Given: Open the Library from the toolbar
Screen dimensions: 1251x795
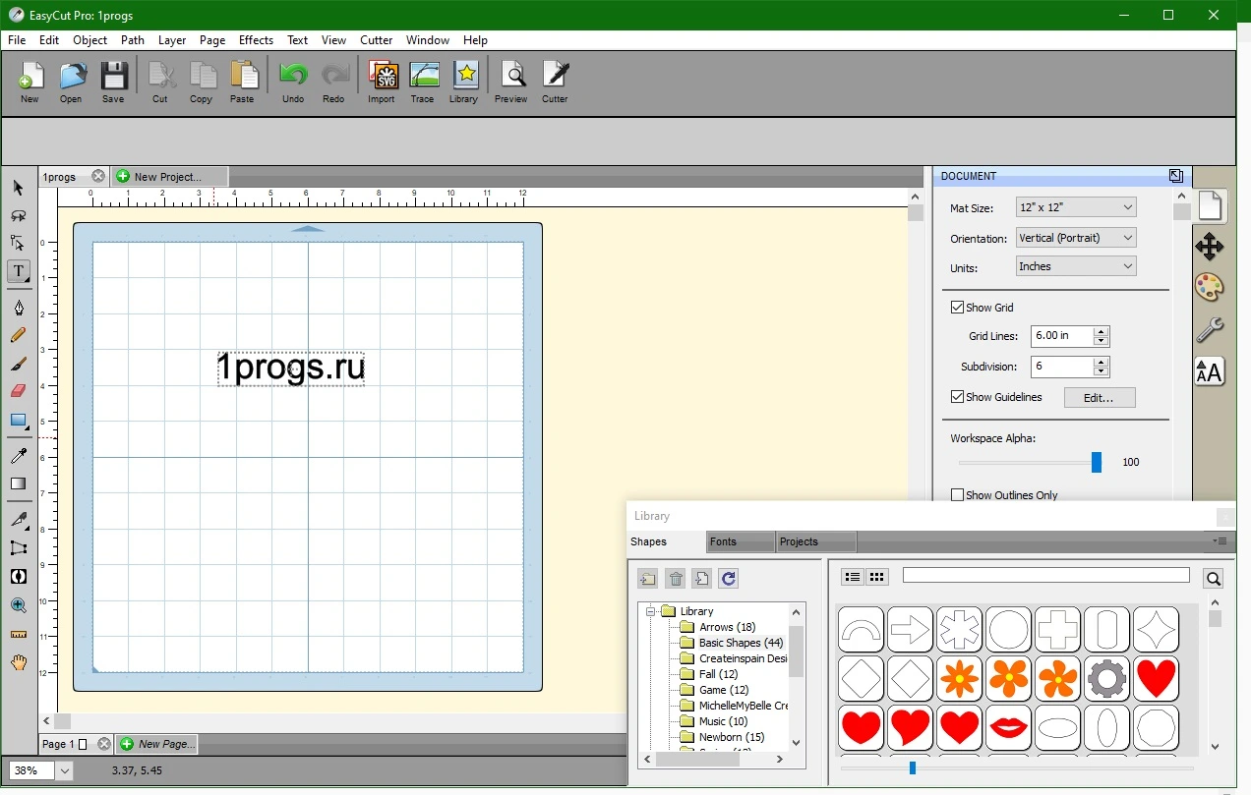Looking at the screenshot, I should click(x=463, y=82).
